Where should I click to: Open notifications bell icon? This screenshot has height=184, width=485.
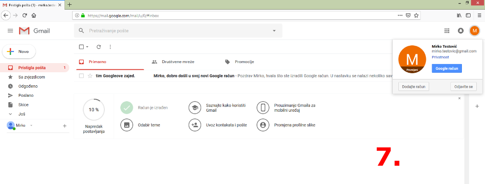click(x=460, y=31)
